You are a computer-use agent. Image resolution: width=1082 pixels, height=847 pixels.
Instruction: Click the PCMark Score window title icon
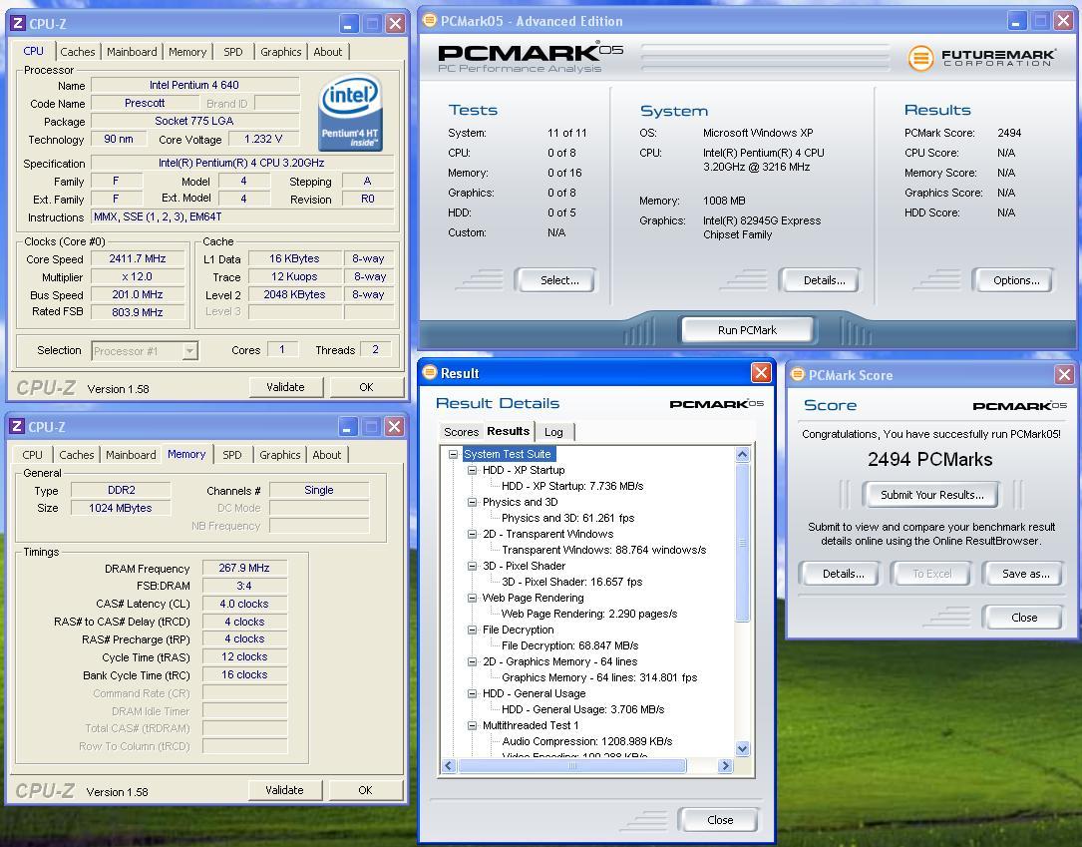(x=797, y=375)
